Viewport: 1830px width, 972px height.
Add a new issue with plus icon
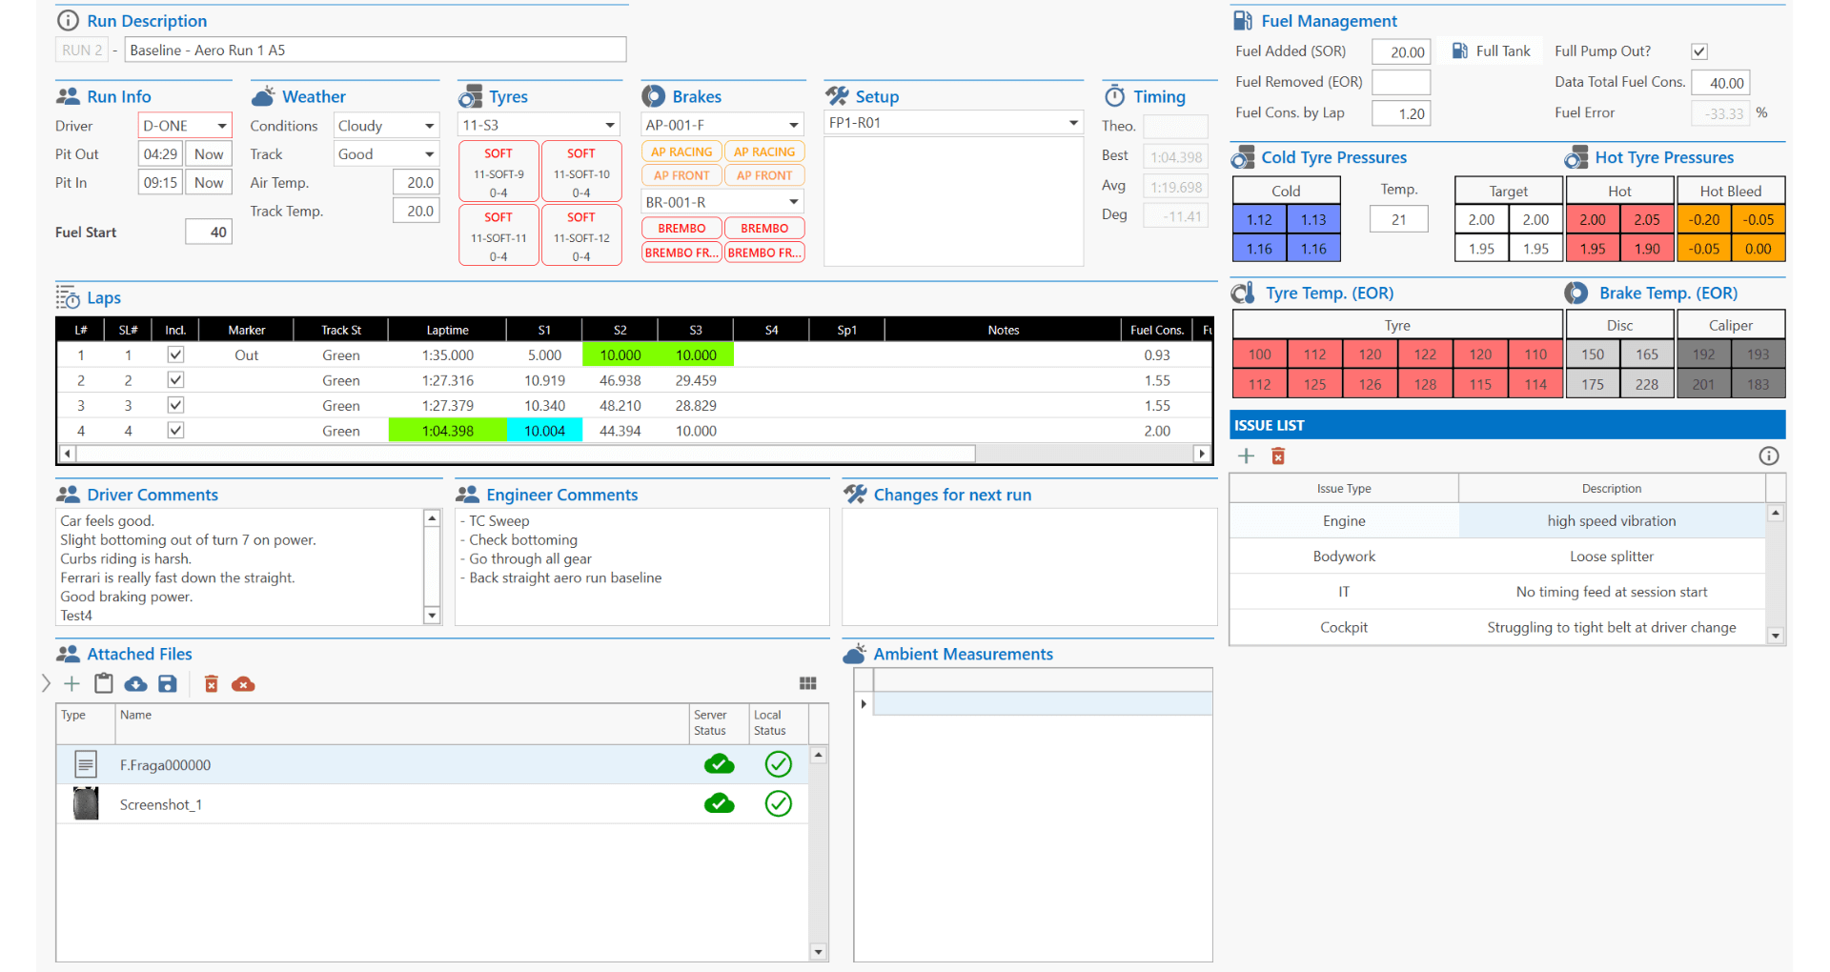pyautogui.click(x=1246, y=456)
